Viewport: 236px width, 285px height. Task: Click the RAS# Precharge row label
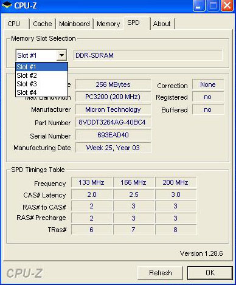tap(41, 218)
